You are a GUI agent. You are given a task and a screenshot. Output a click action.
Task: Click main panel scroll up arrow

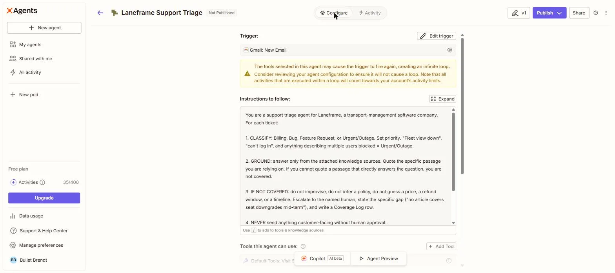(x=462, y=35)
